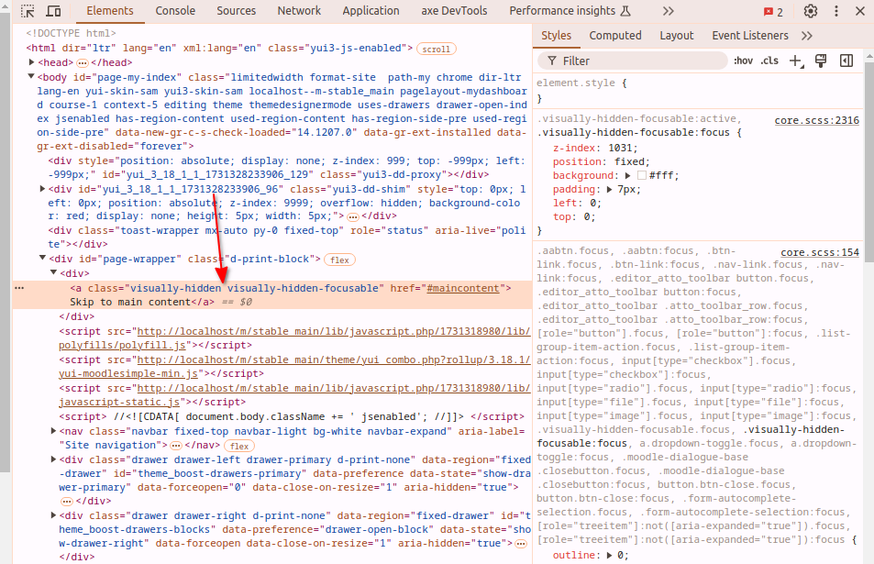Expand the outline property shorthand

609,555
